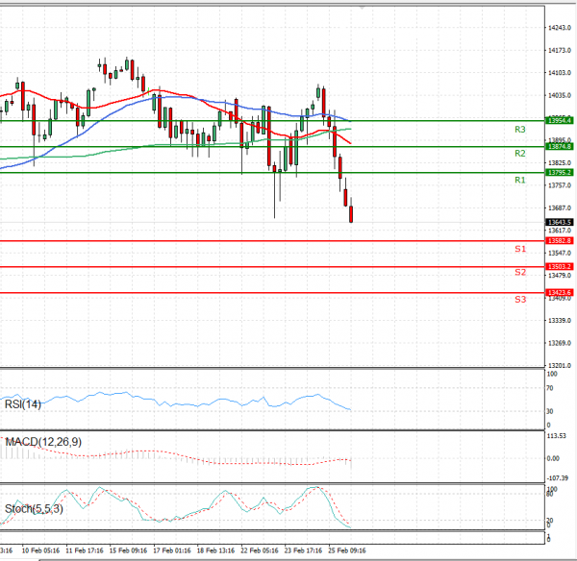Click the 13617.0 price axis value

(560, 231)
